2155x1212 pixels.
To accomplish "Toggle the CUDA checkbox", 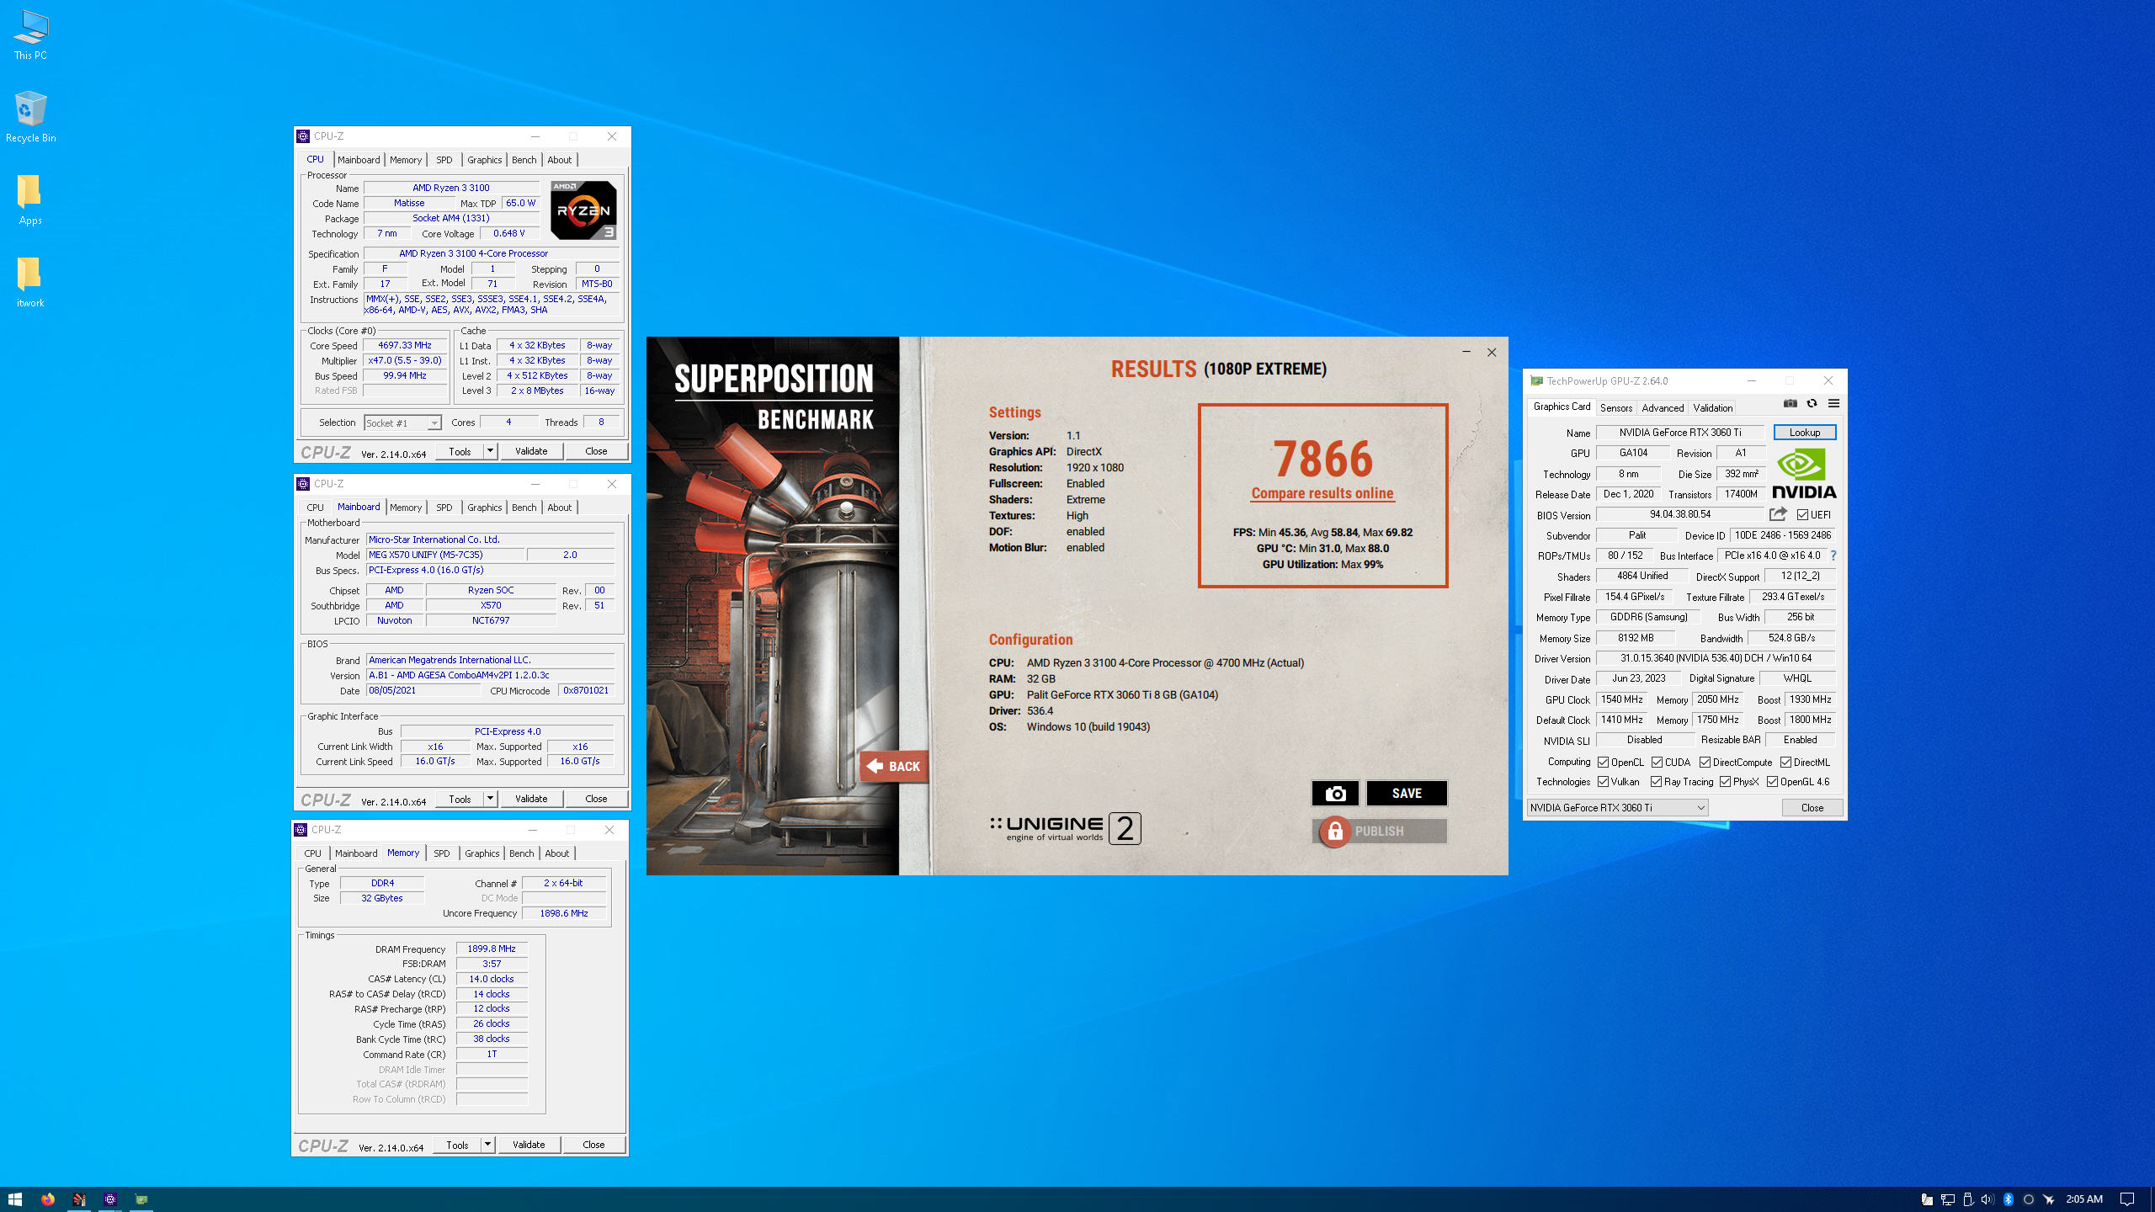I will click(1657, 763).
